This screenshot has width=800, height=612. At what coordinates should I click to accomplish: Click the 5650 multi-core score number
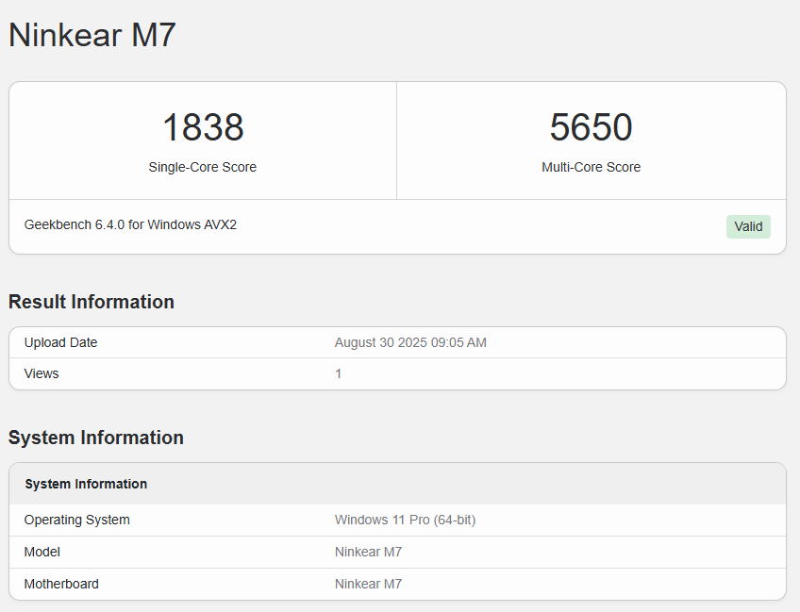[591, 127]
